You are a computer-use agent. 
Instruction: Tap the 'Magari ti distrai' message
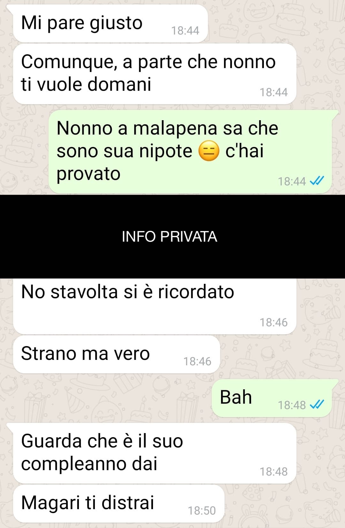click(x=119, y=503)
